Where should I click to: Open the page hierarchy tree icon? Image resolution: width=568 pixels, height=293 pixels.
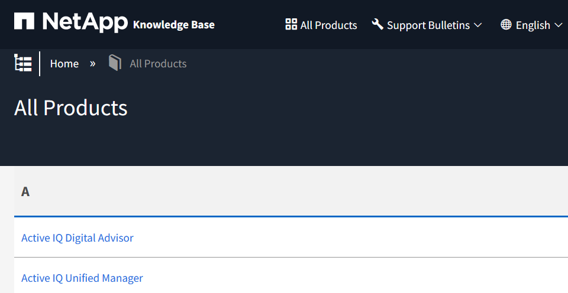click(23, 63)
